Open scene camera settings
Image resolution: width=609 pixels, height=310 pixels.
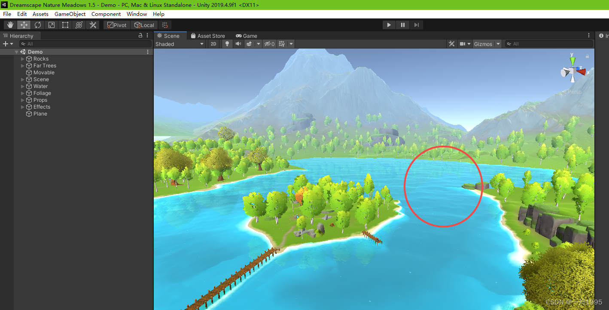pyautogui.click(x=465, y=44)
